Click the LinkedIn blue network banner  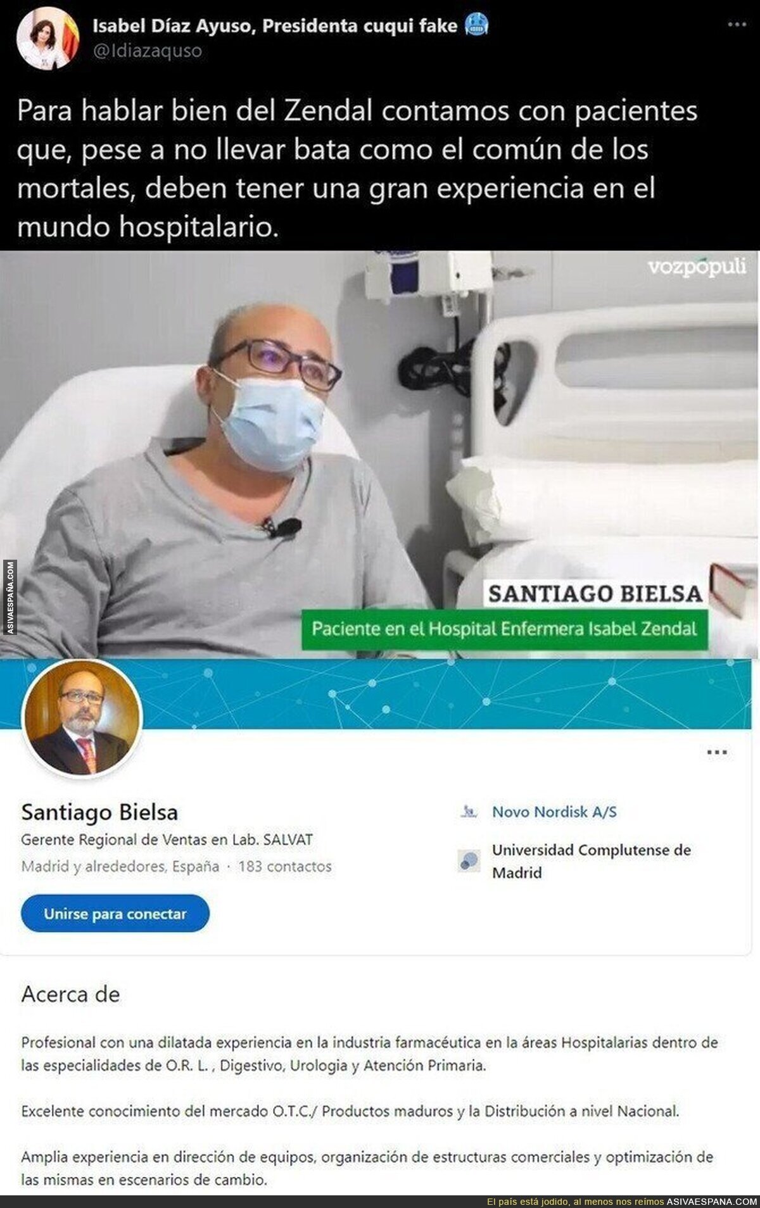pos(443,693)
